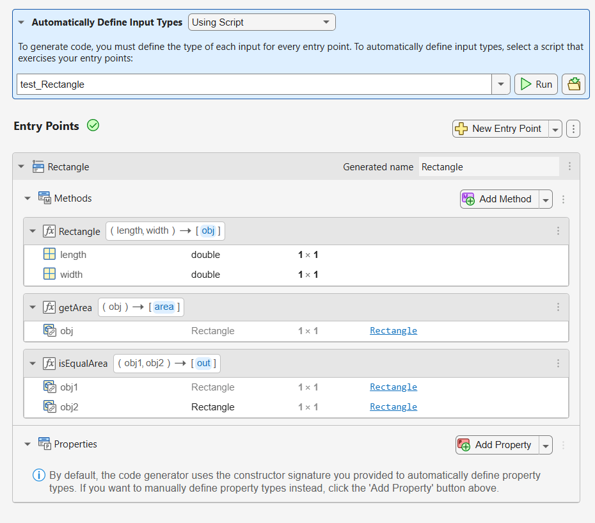Click the info icon in Properties note
Image resolution: width=595 pixels, height=523 pixels.
[x=38, y=475]
